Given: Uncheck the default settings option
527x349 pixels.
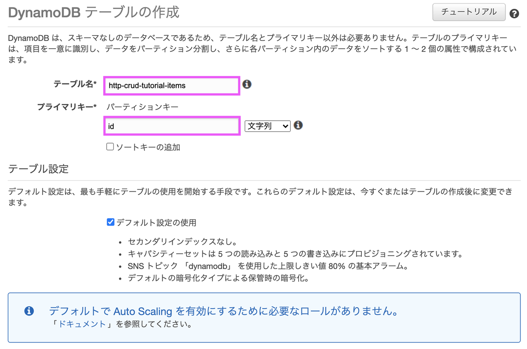Looking at the screenshot, I should (x=111, y=222).
